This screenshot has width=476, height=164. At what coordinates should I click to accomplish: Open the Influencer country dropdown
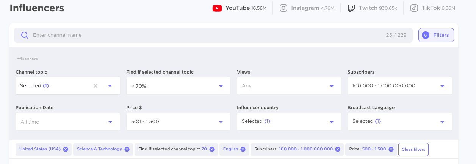pyautogui.click(x=289, y=122)
